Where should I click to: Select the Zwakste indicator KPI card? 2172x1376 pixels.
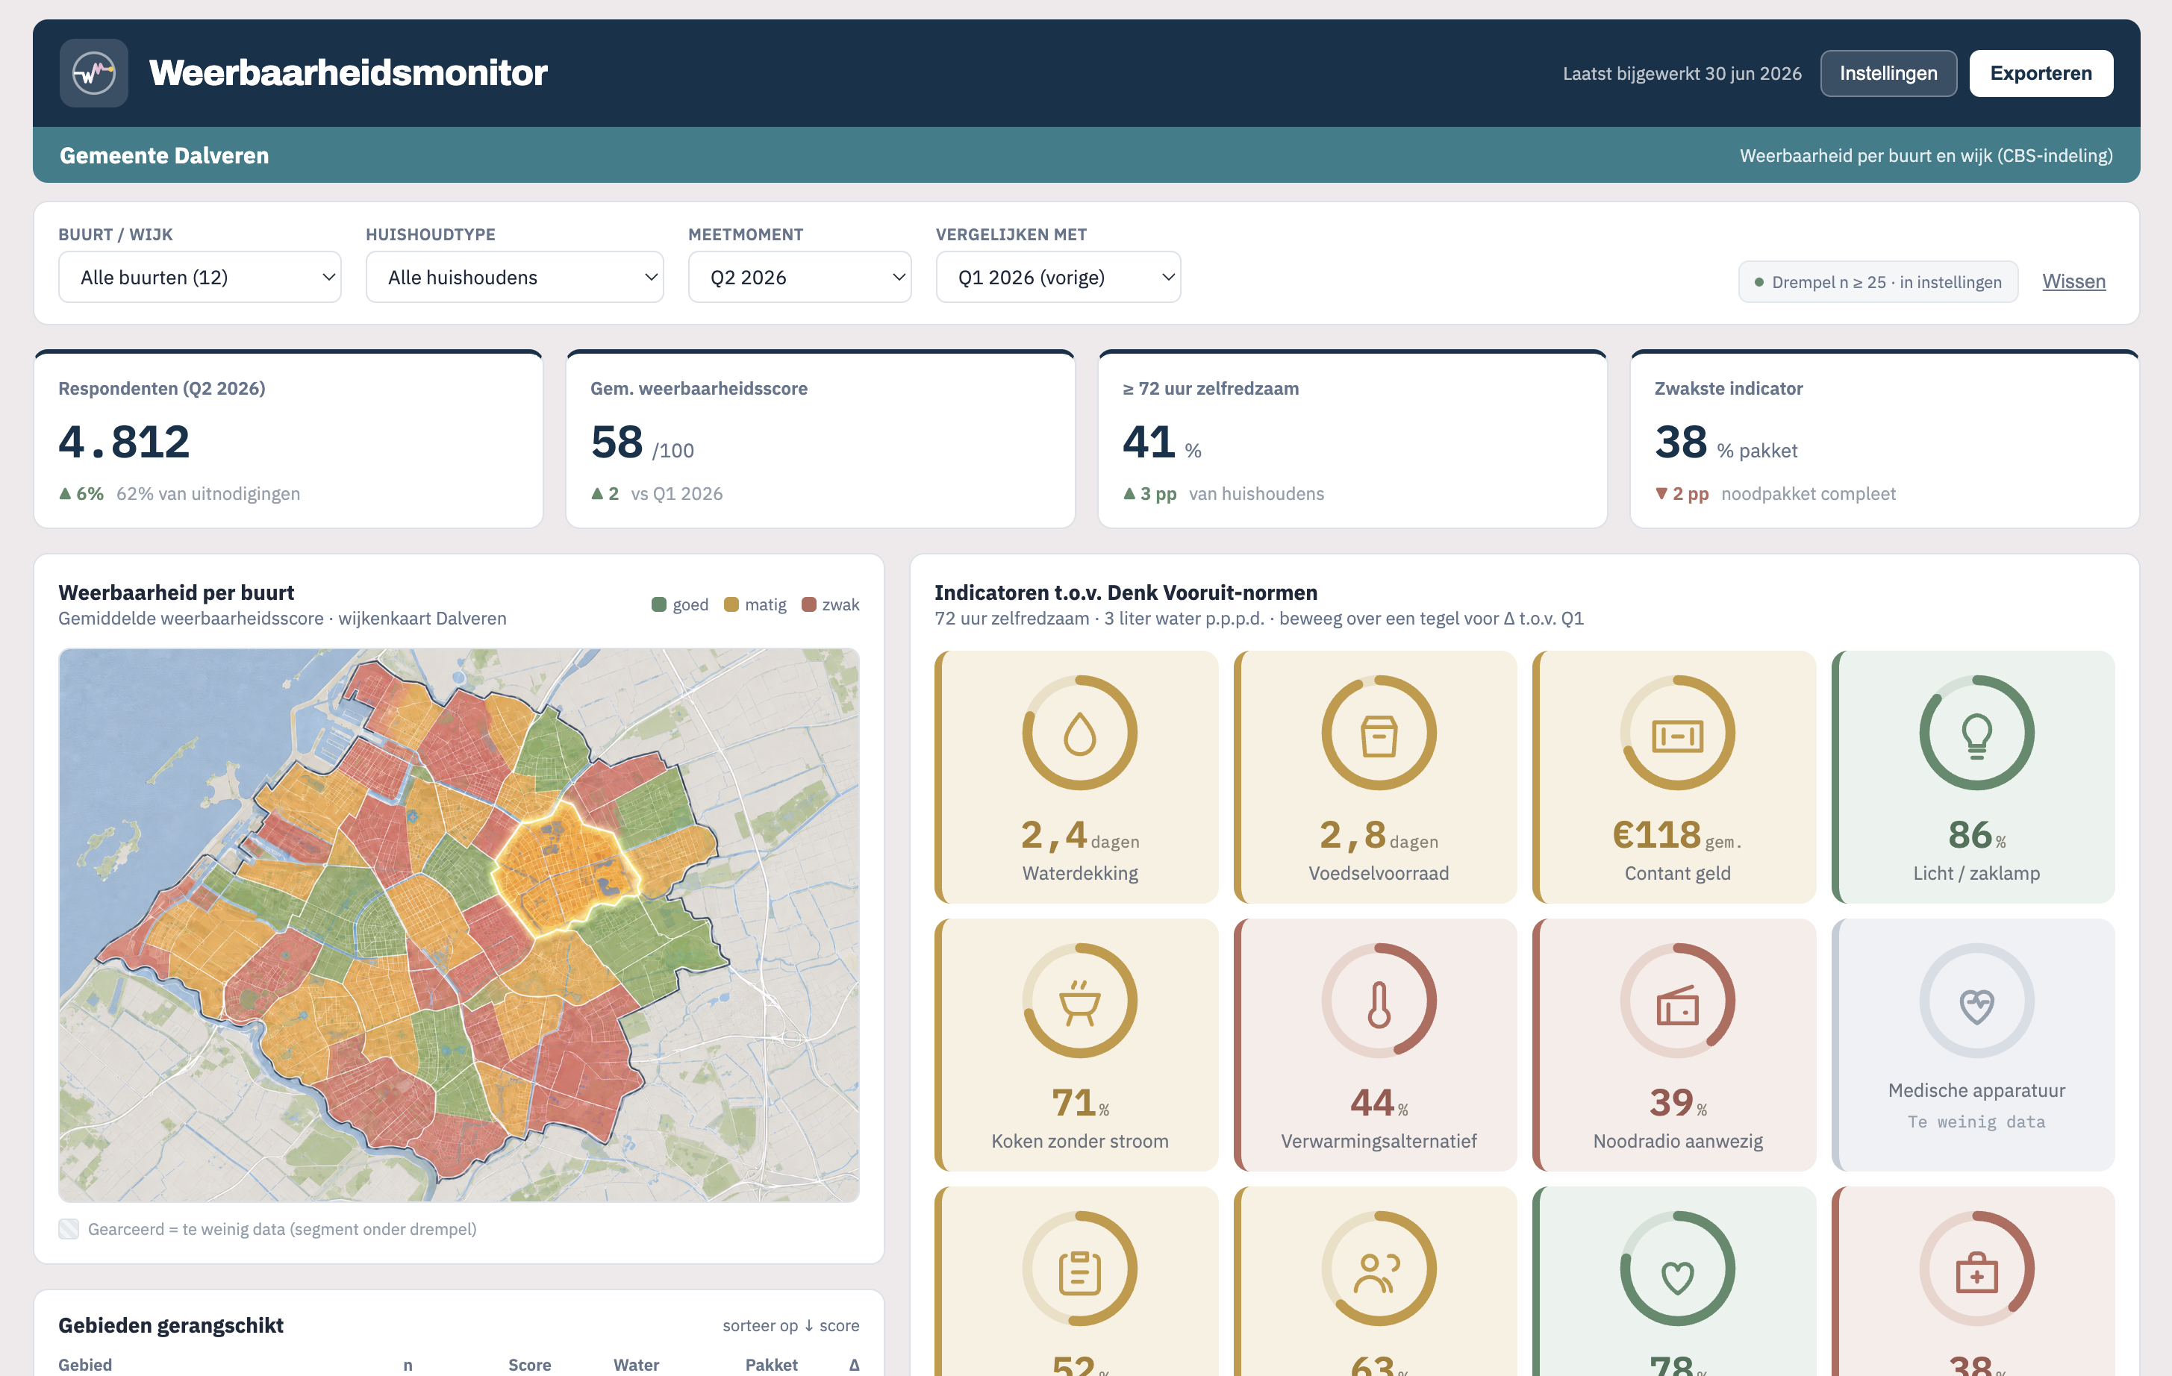1884,439
